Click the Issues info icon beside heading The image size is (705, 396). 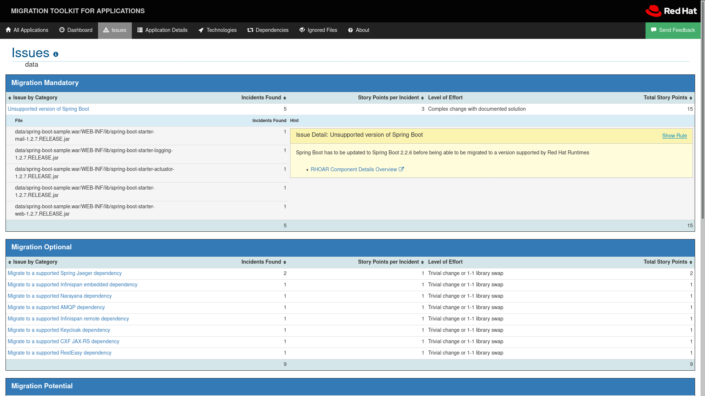pos(56,54)
